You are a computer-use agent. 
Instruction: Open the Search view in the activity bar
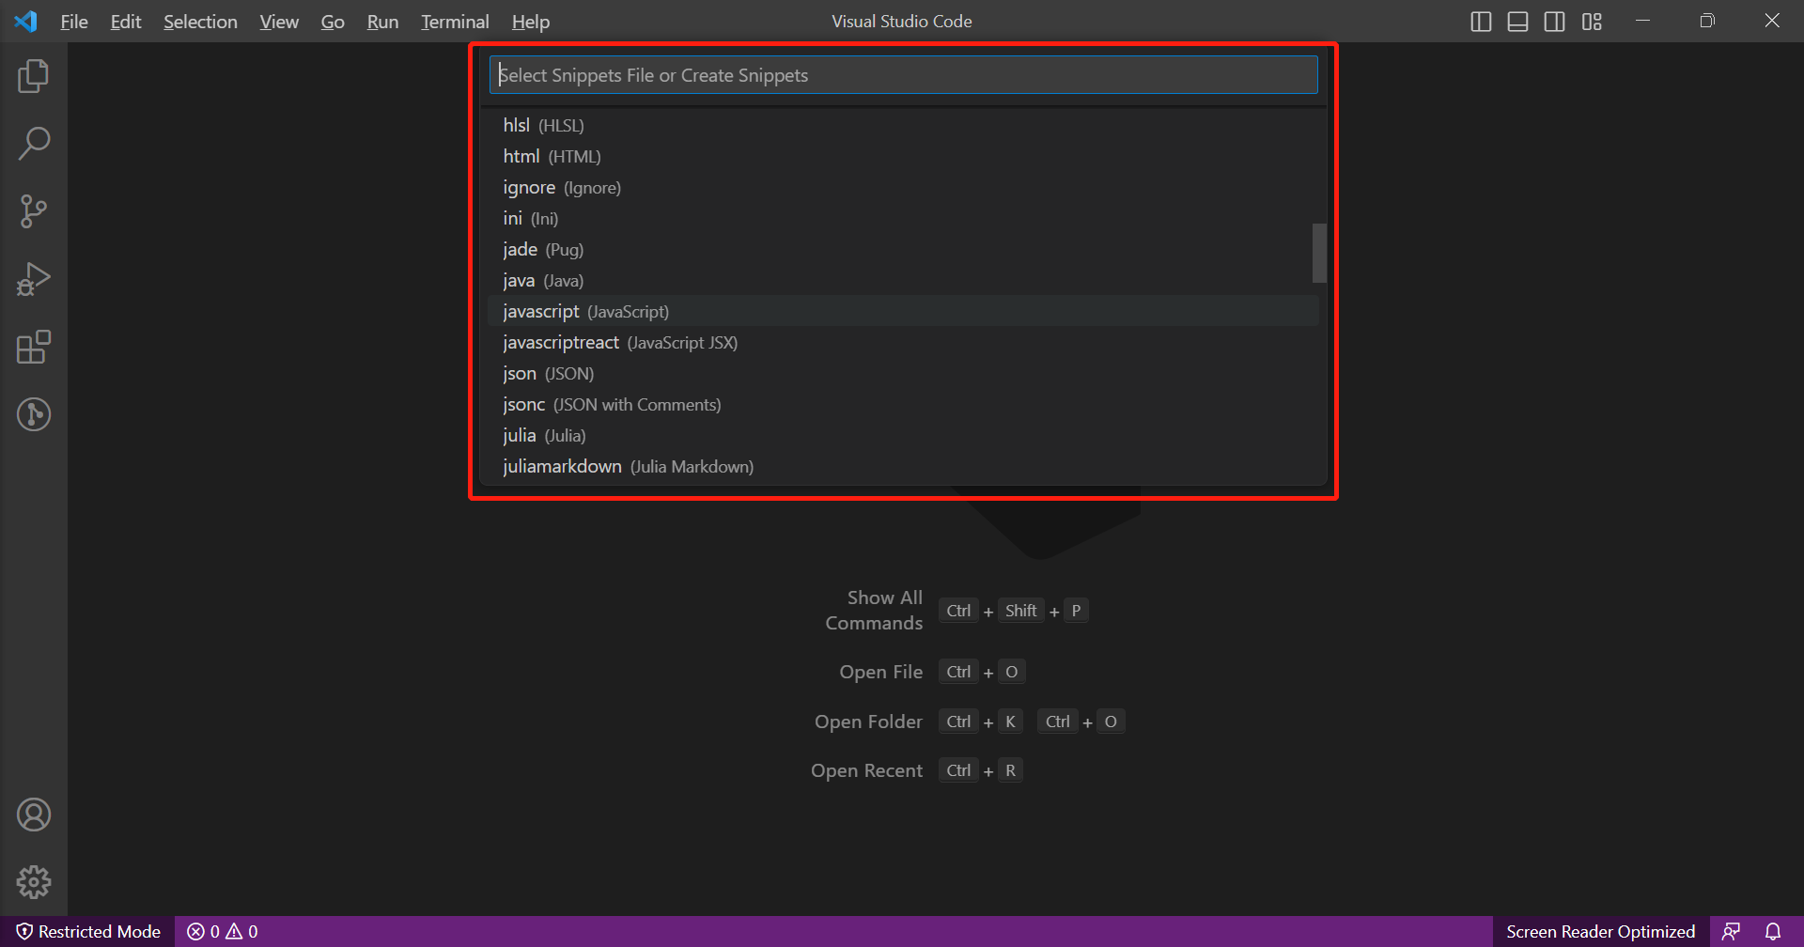pos(34,144)
